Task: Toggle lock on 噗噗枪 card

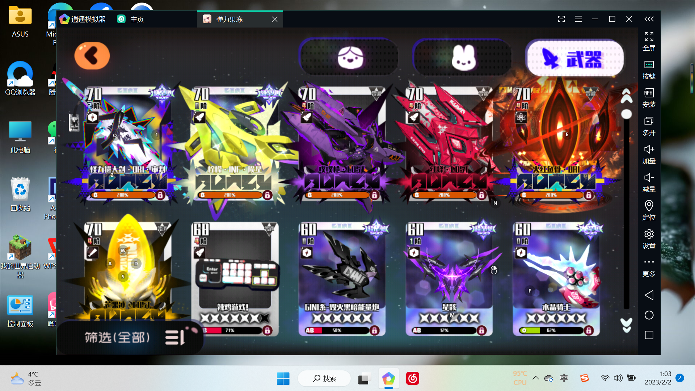Action: pos(374,195)
